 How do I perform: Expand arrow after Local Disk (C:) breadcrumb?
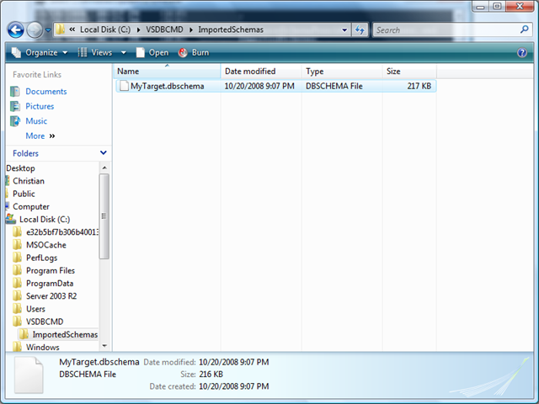138,30
